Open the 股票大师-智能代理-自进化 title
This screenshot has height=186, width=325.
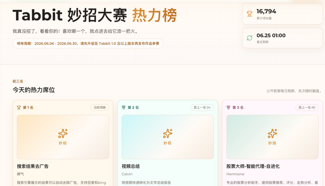pyautogui.click(x=253, y=166)
